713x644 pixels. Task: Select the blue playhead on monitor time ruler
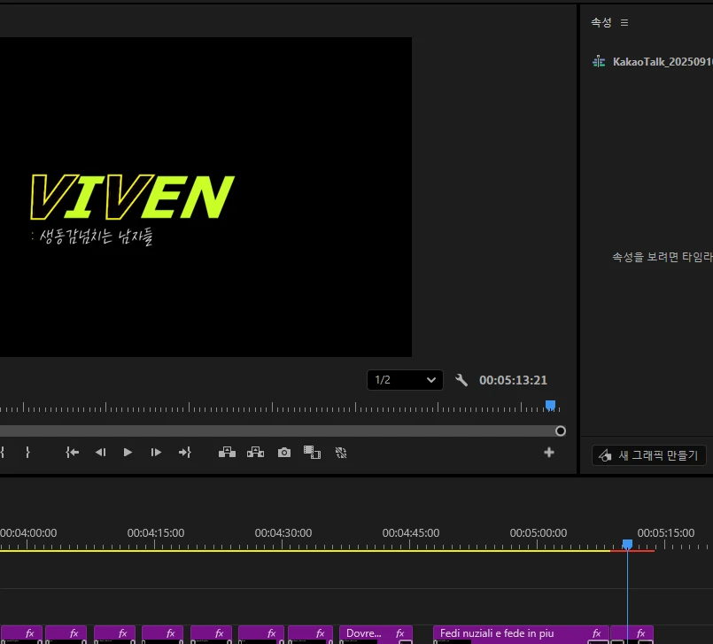click(x=550, y=405)
